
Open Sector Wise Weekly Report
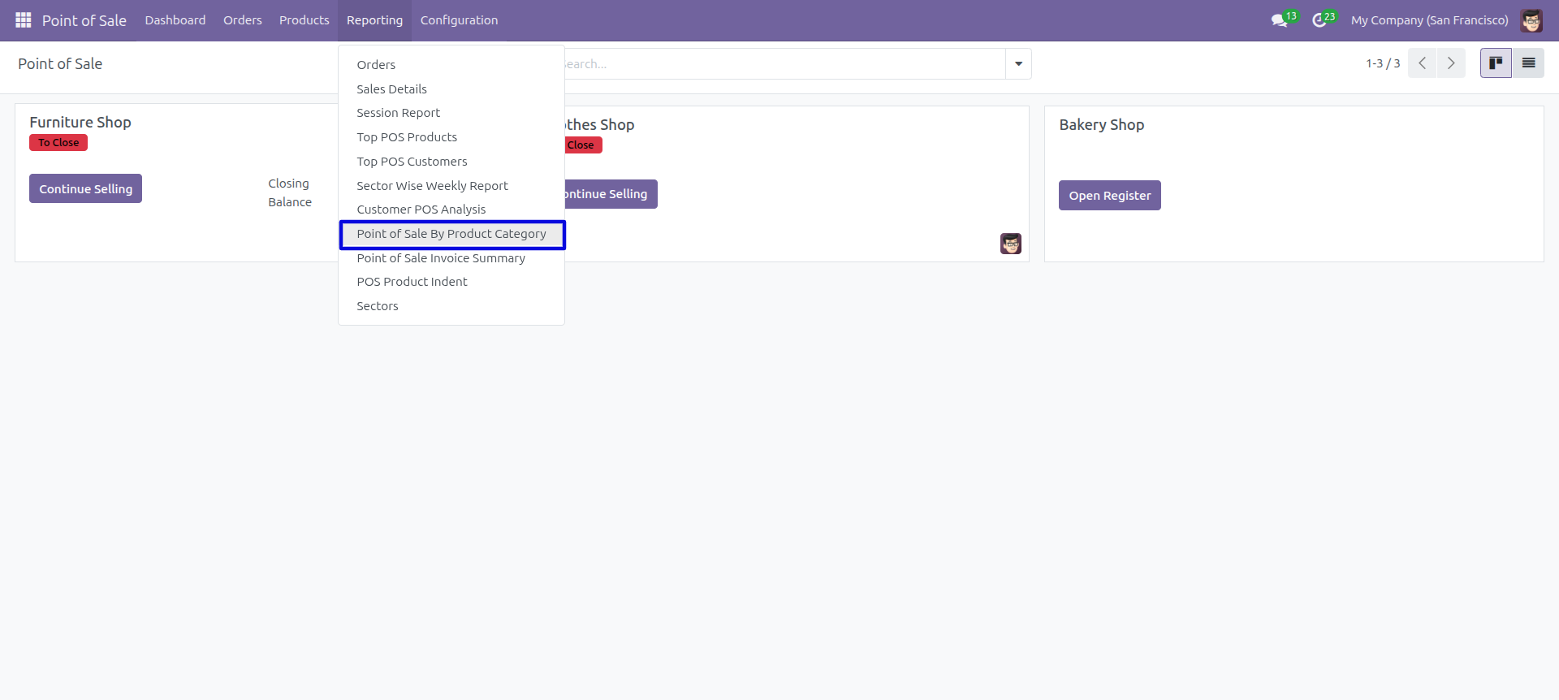point(451,186)
